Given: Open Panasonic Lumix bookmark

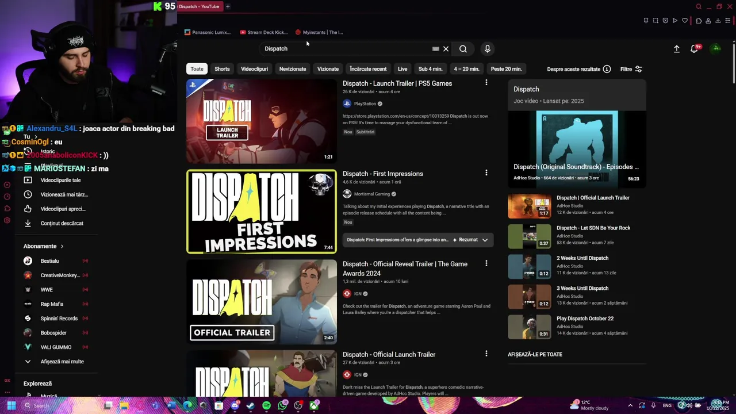Looking at the screenshot, I should click(208, 32).
